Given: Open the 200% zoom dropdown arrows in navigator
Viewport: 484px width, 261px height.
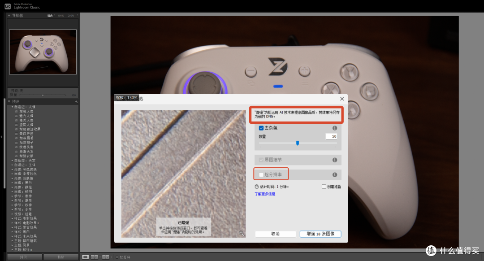Looking at the screenshot, I should tap(77, 15).
